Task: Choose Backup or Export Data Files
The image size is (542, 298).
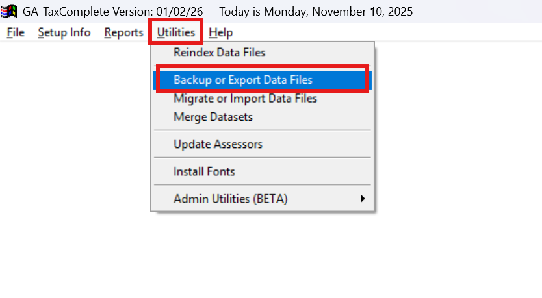Action: (x=242, y=80)
